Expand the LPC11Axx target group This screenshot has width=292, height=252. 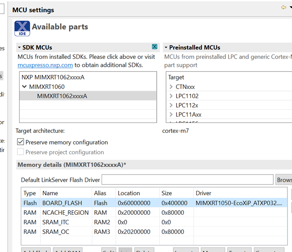click(171, 114)
